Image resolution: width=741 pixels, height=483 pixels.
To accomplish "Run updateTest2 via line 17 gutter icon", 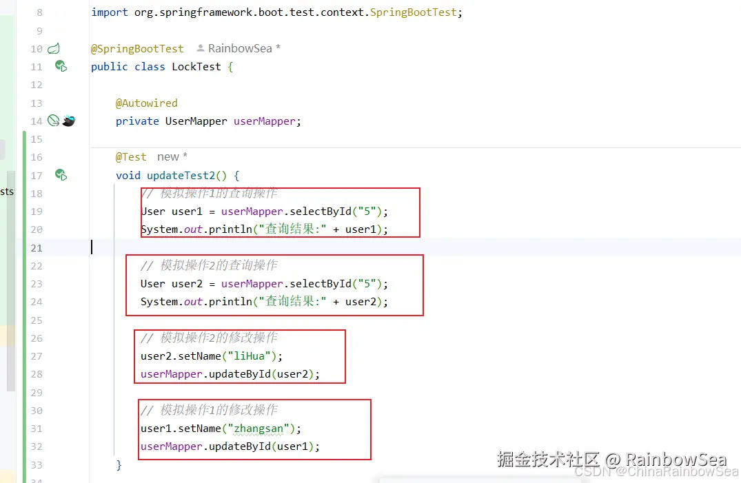I will click(61, 174).
